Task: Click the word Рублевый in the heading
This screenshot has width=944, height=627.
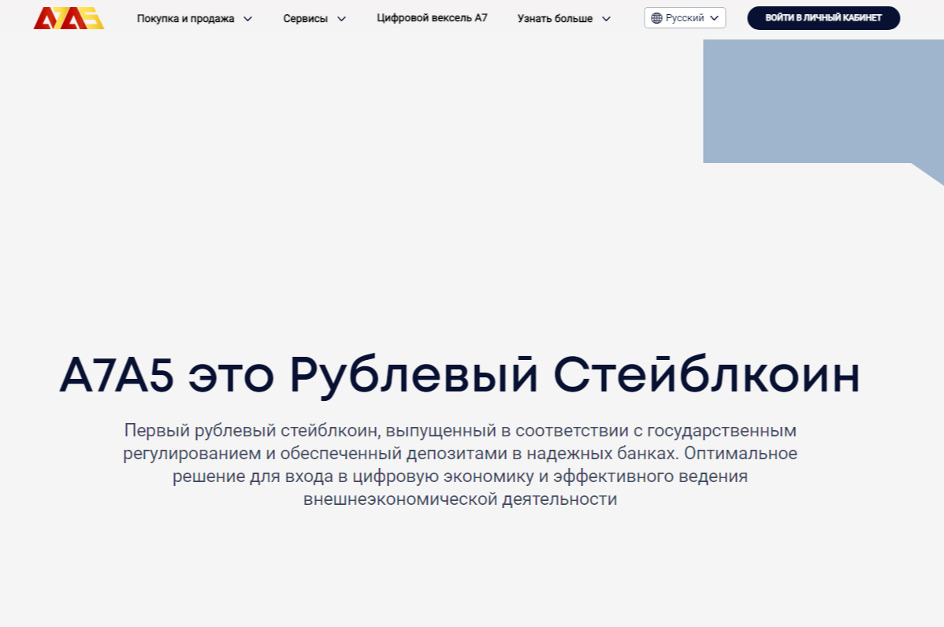Action: [x=414, y=377]
